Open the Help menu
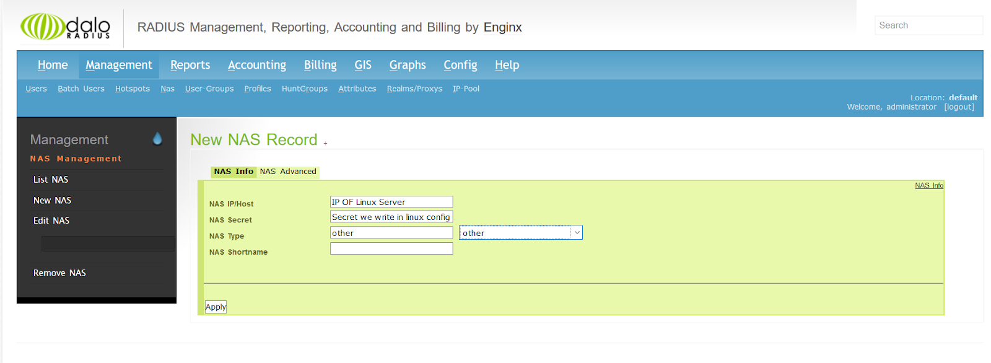The height and width of the screenshot is (363, 991). (507, 65)
